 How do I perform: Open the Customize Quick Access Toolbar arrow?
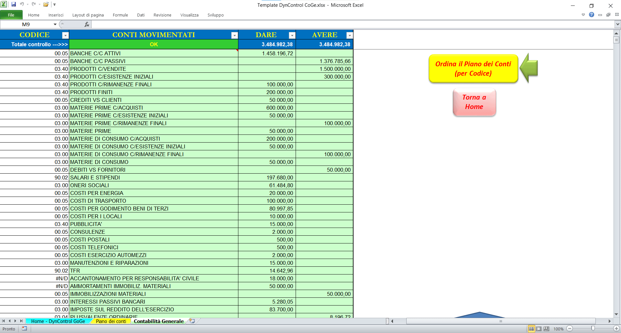(x=54, y=5)
